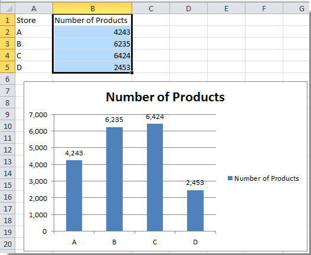Image resolution: width=311 pixels, height=255 pixels.
Task: Click the fill handle at selection corner
Action: pos(132,73)
